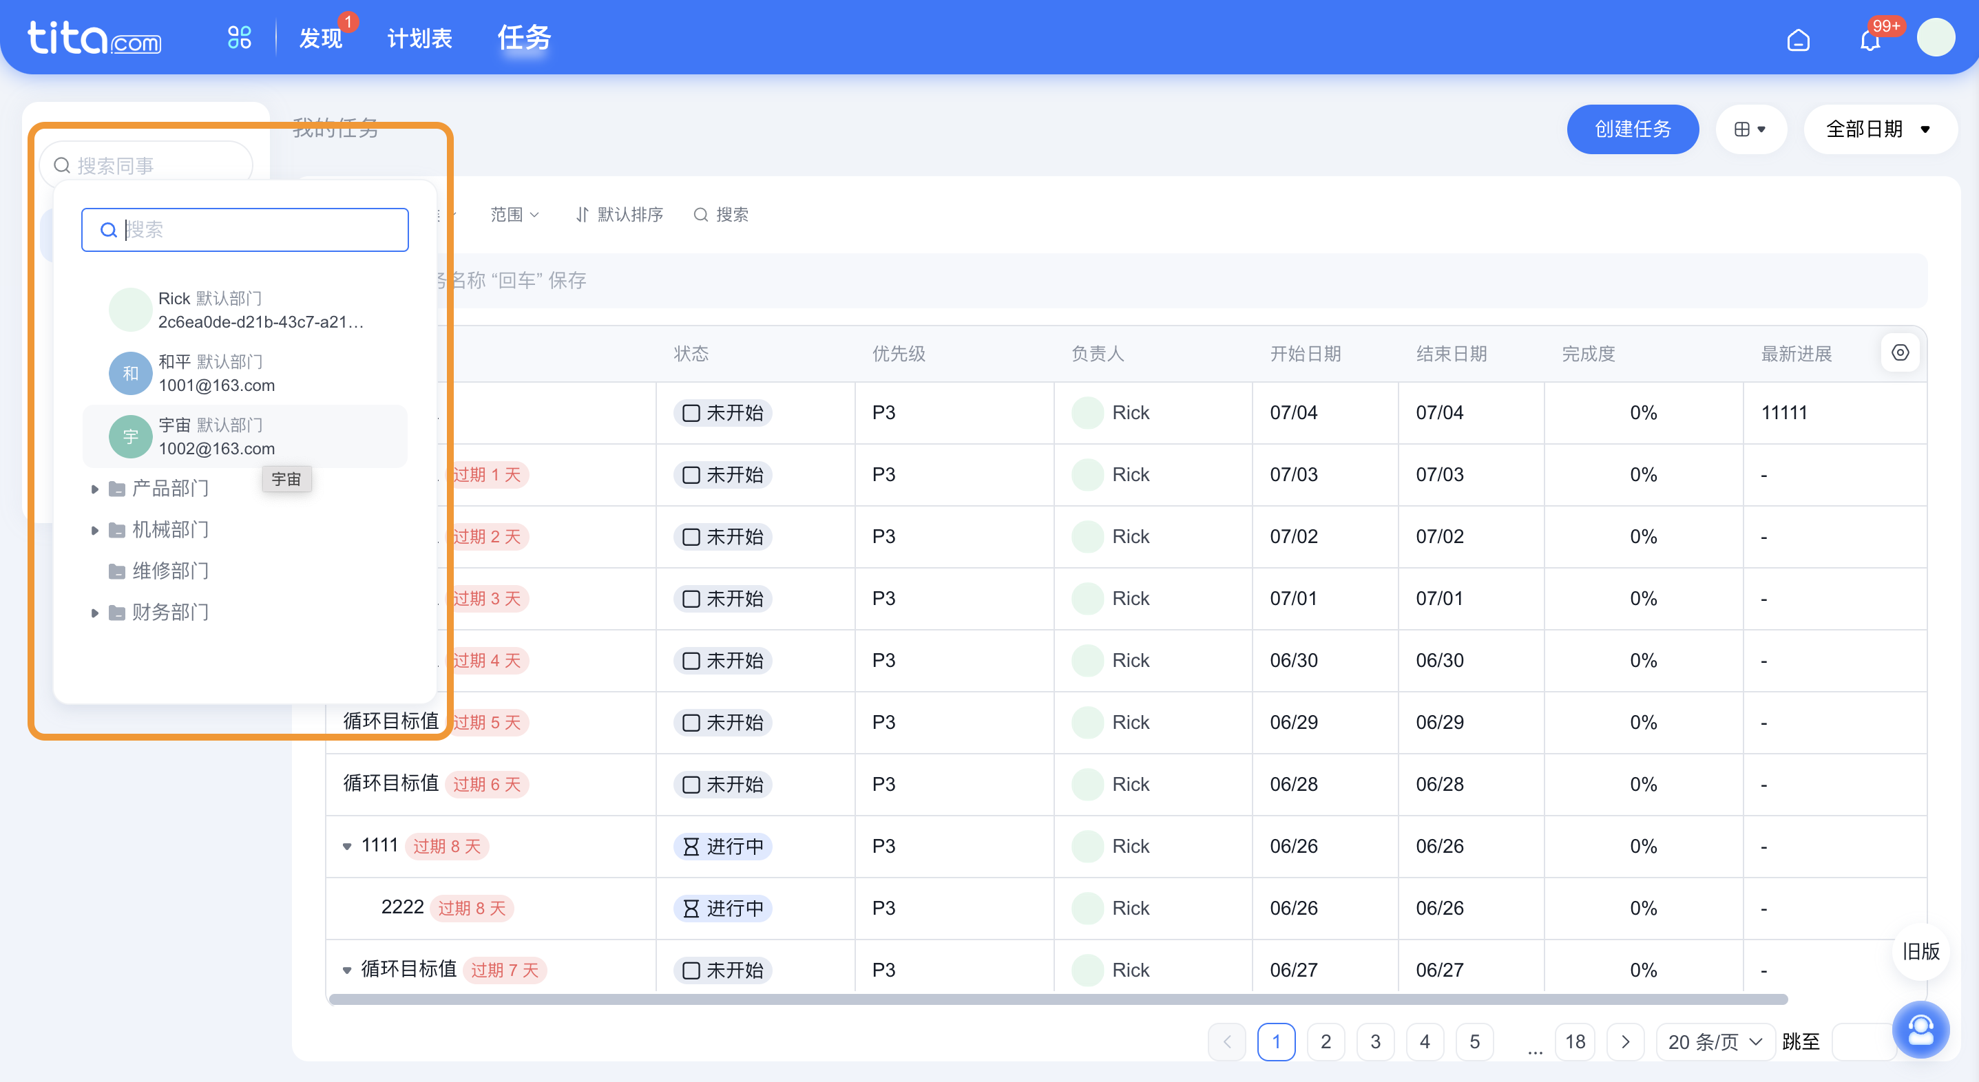Select 维修部门 in the department tree
This screenshot has width=1979, height=1082.
[x=170, y=571]
